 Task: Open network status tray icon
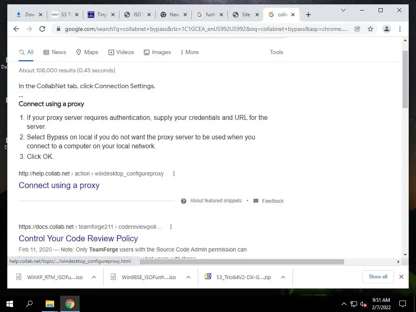pyautogui.click(x=354, y=304)
